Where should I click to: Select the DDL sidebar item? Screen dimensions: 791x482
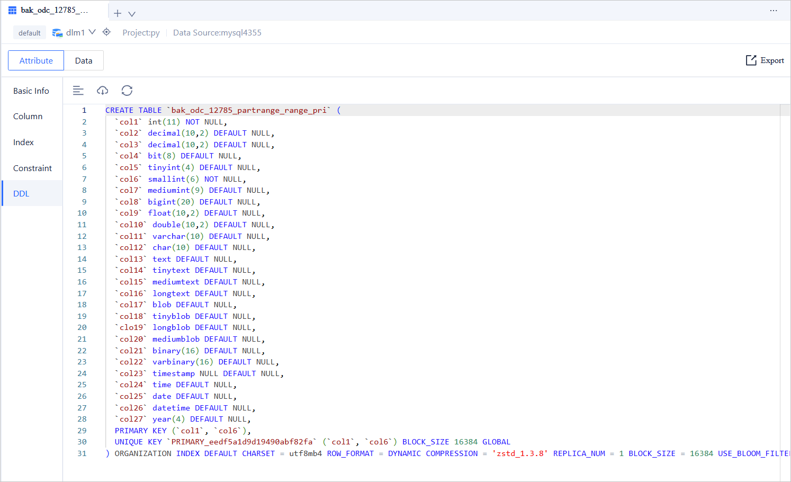click(x=21, y=194)
